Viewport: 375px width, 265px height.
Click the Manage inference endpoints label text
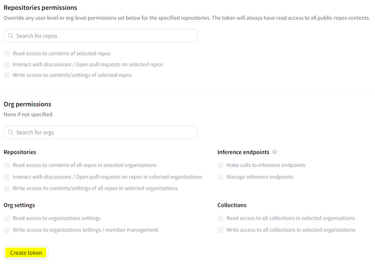(x=260, y=177)
